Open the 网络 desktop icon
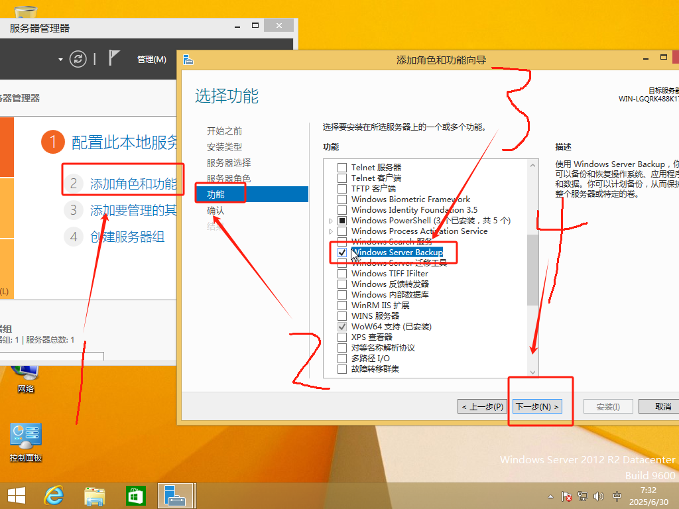 pyautogui.click(x=25, y=378)
